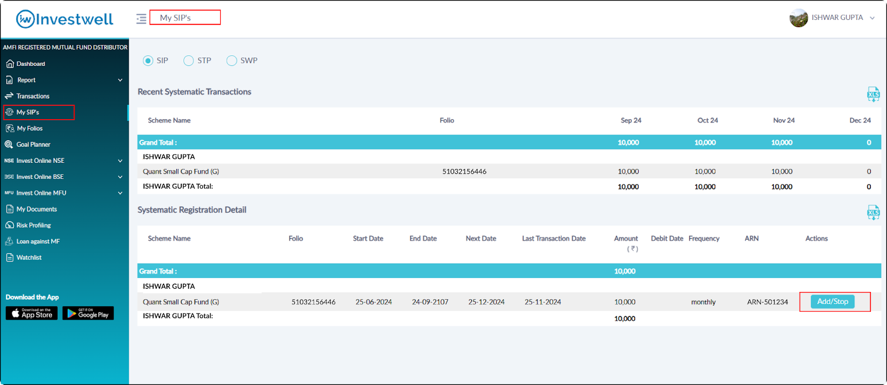
Task: Click the NSE icon in sidebar
Action: click(9, 161)
